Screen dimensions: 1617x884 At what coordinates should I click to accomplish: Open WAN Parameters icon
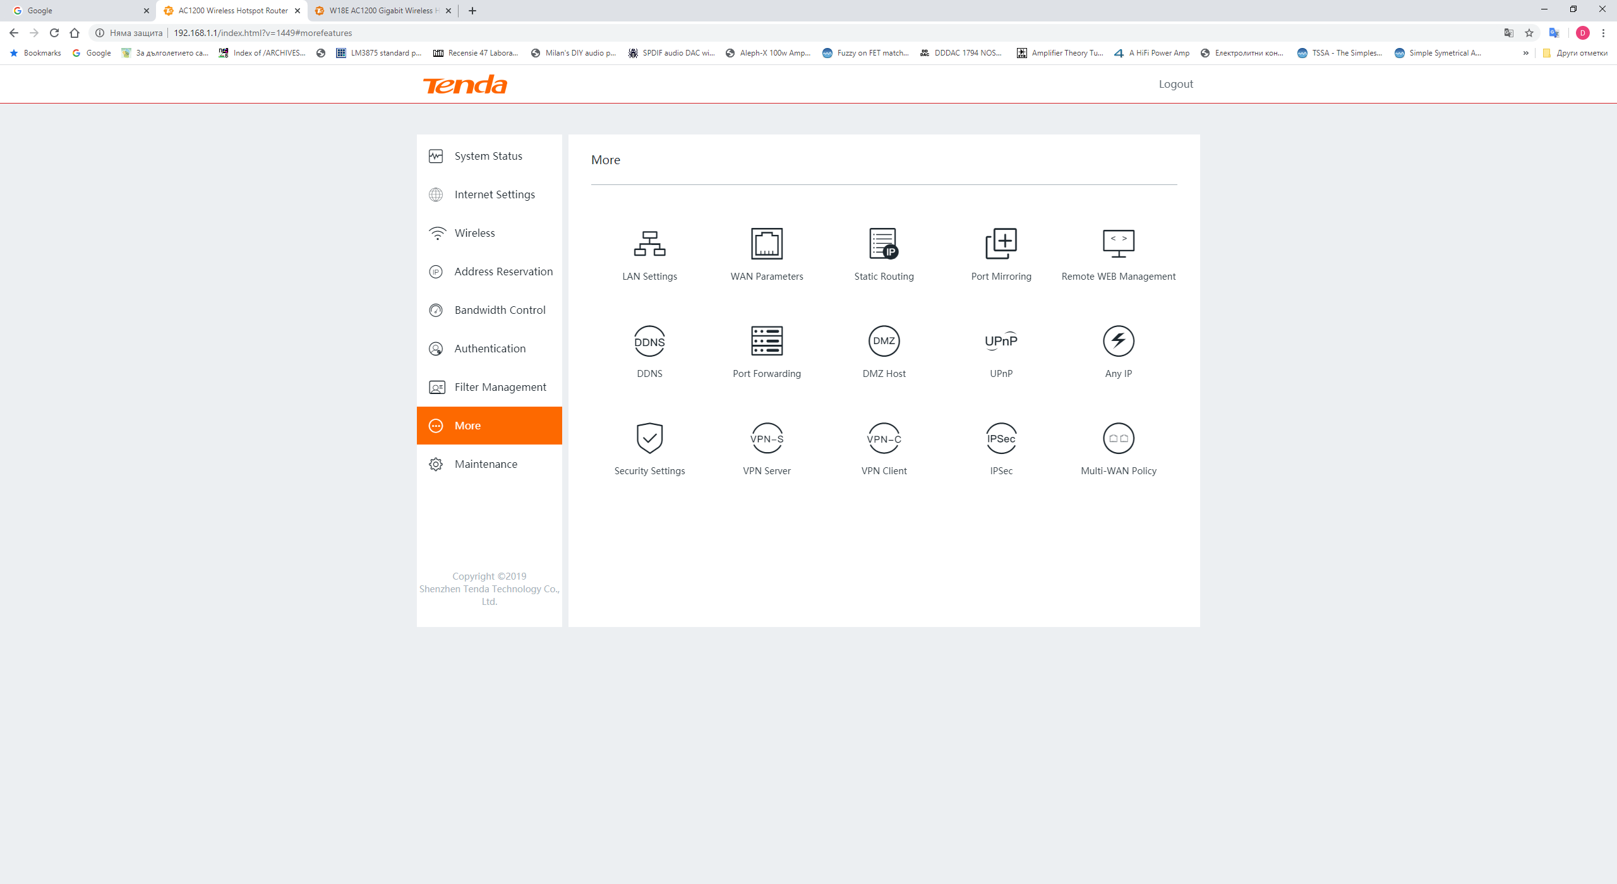tap(767, 244)
